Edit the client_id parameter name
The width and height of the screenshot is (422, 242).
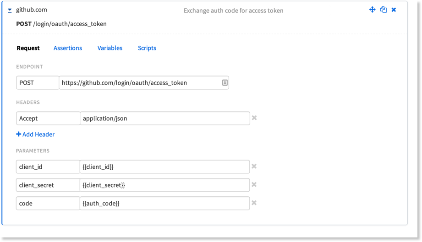(48, 167)
